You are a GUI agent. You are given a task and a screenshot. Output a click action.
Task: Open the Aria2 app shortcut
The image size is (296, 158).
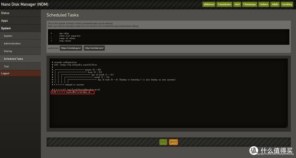237,4
